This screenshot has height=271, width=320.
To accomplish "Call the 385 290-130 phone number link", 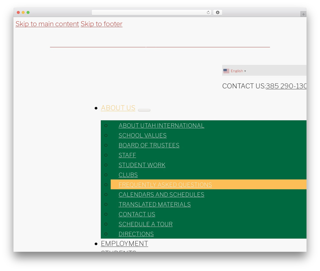I will pyautogui.click(x=286, y=86).
